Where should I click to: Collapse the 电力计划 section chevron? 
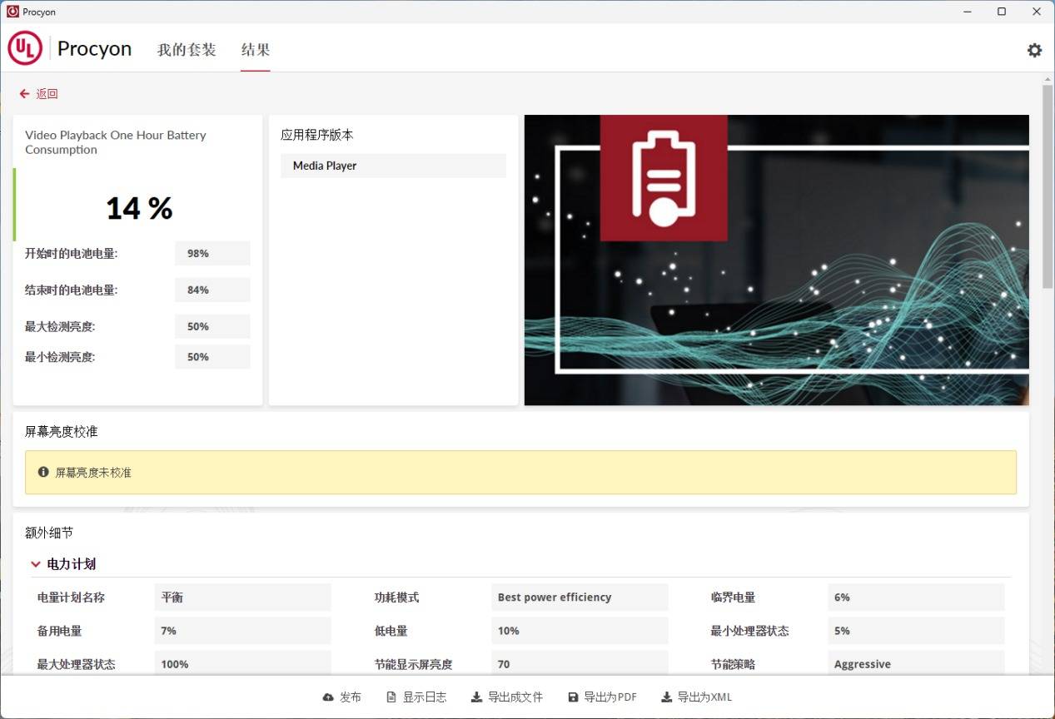(x=36, y=564)
